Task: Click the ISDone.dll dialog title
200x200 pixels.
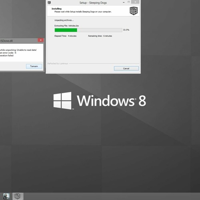Action: (6, 41)
